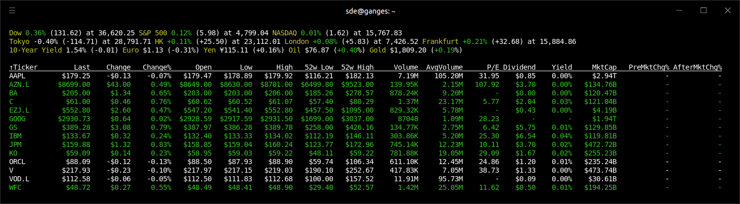Select the GS ticker
Image resolution: width=740 pixels, height=204 pixels.
click(13, 127)
